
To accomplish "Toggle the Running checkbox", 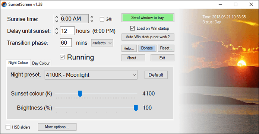I will pos(62,57).
